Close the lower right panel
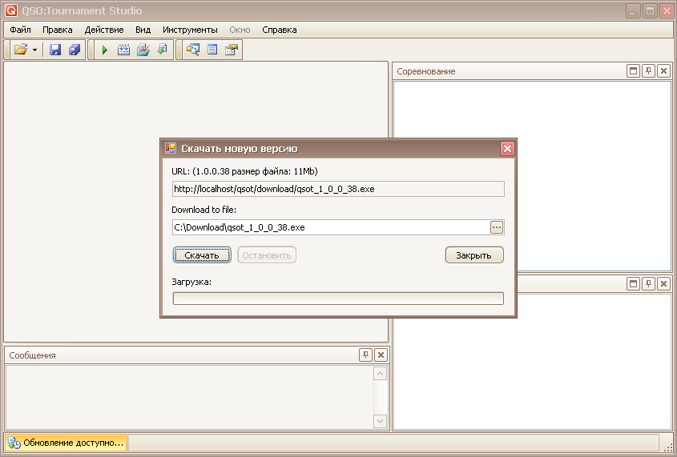 pyautogui.click(x=663, y=283)
